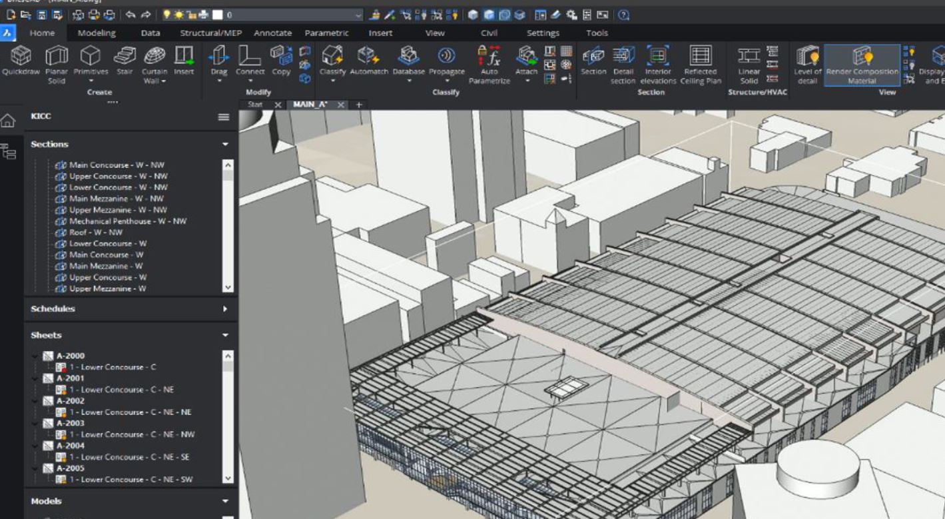Select section Upper Mezzanine - W
945x519 pixels.
pos(108,288)
